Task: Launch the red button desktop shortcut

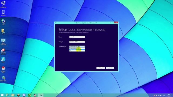Action: pos(3,70)
